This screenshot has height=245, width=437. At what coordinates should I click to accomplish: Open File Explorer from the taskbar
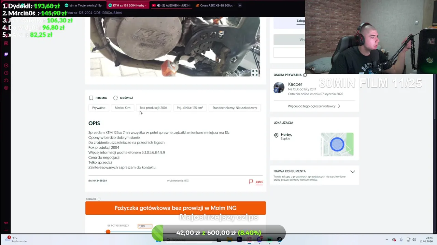(x=229, y=240)
